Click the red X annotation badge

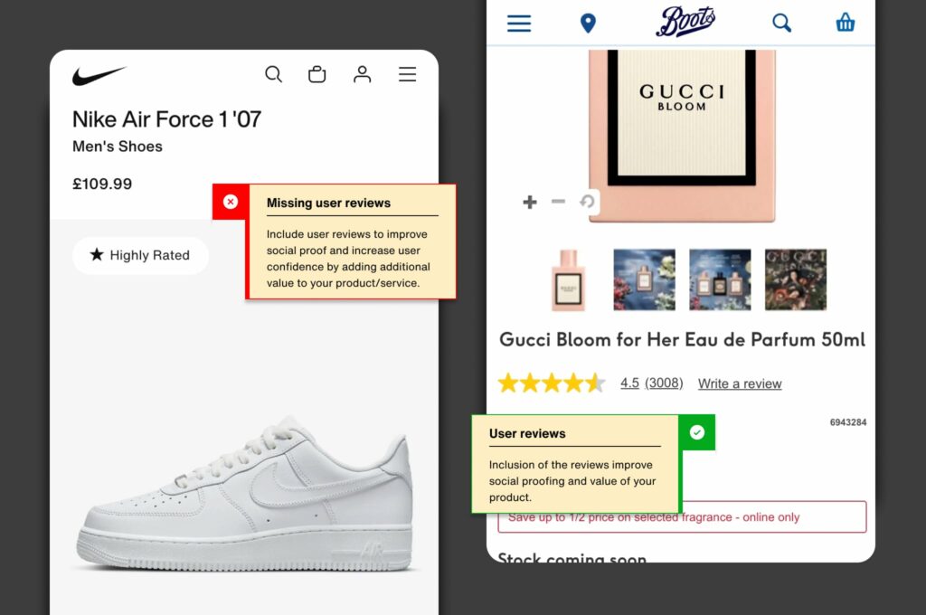tap(231, 203)
